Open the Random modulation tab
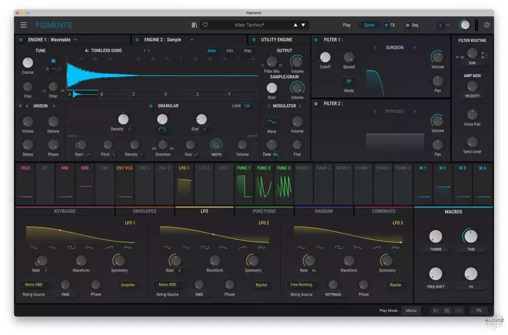The width and height of the screenshot is (508, 335). point(324,211)
